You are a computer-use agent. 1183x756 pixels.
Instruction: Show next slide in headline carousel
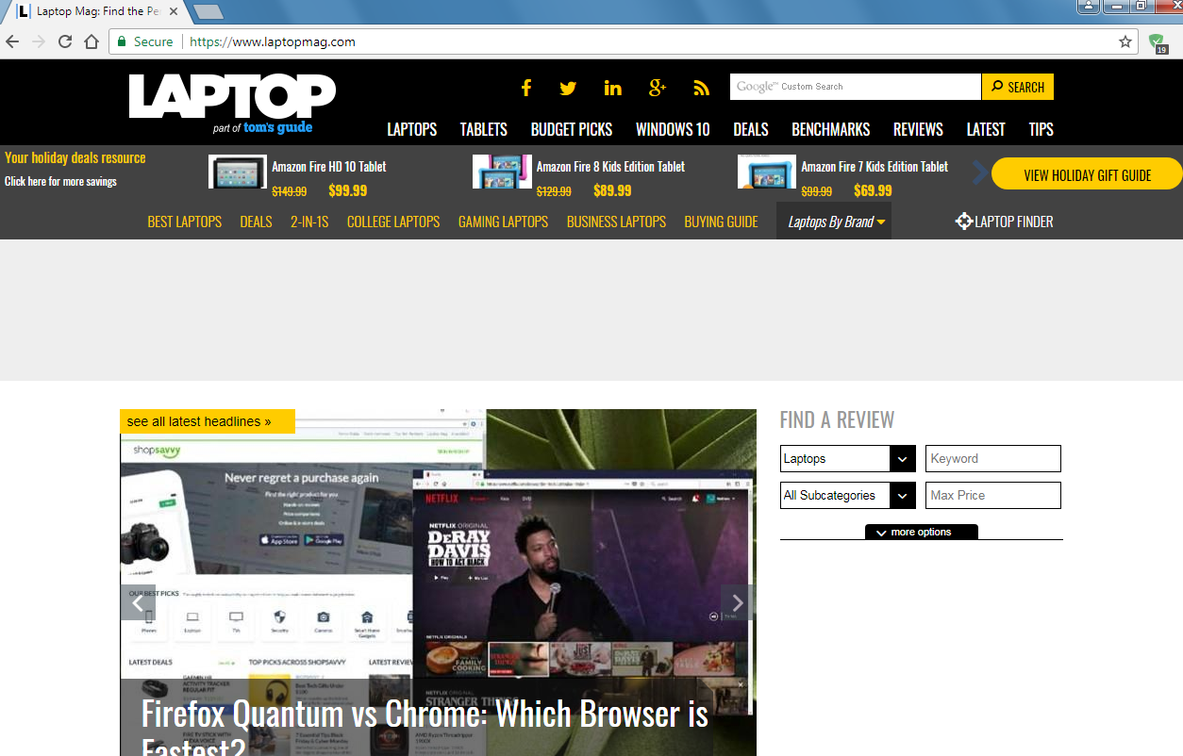(x=738, y=602)
